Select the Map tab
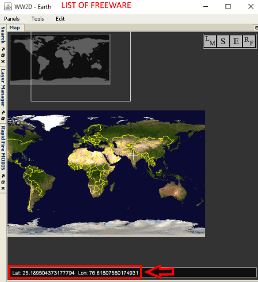The image size is (258, 282). pos(15,28)
